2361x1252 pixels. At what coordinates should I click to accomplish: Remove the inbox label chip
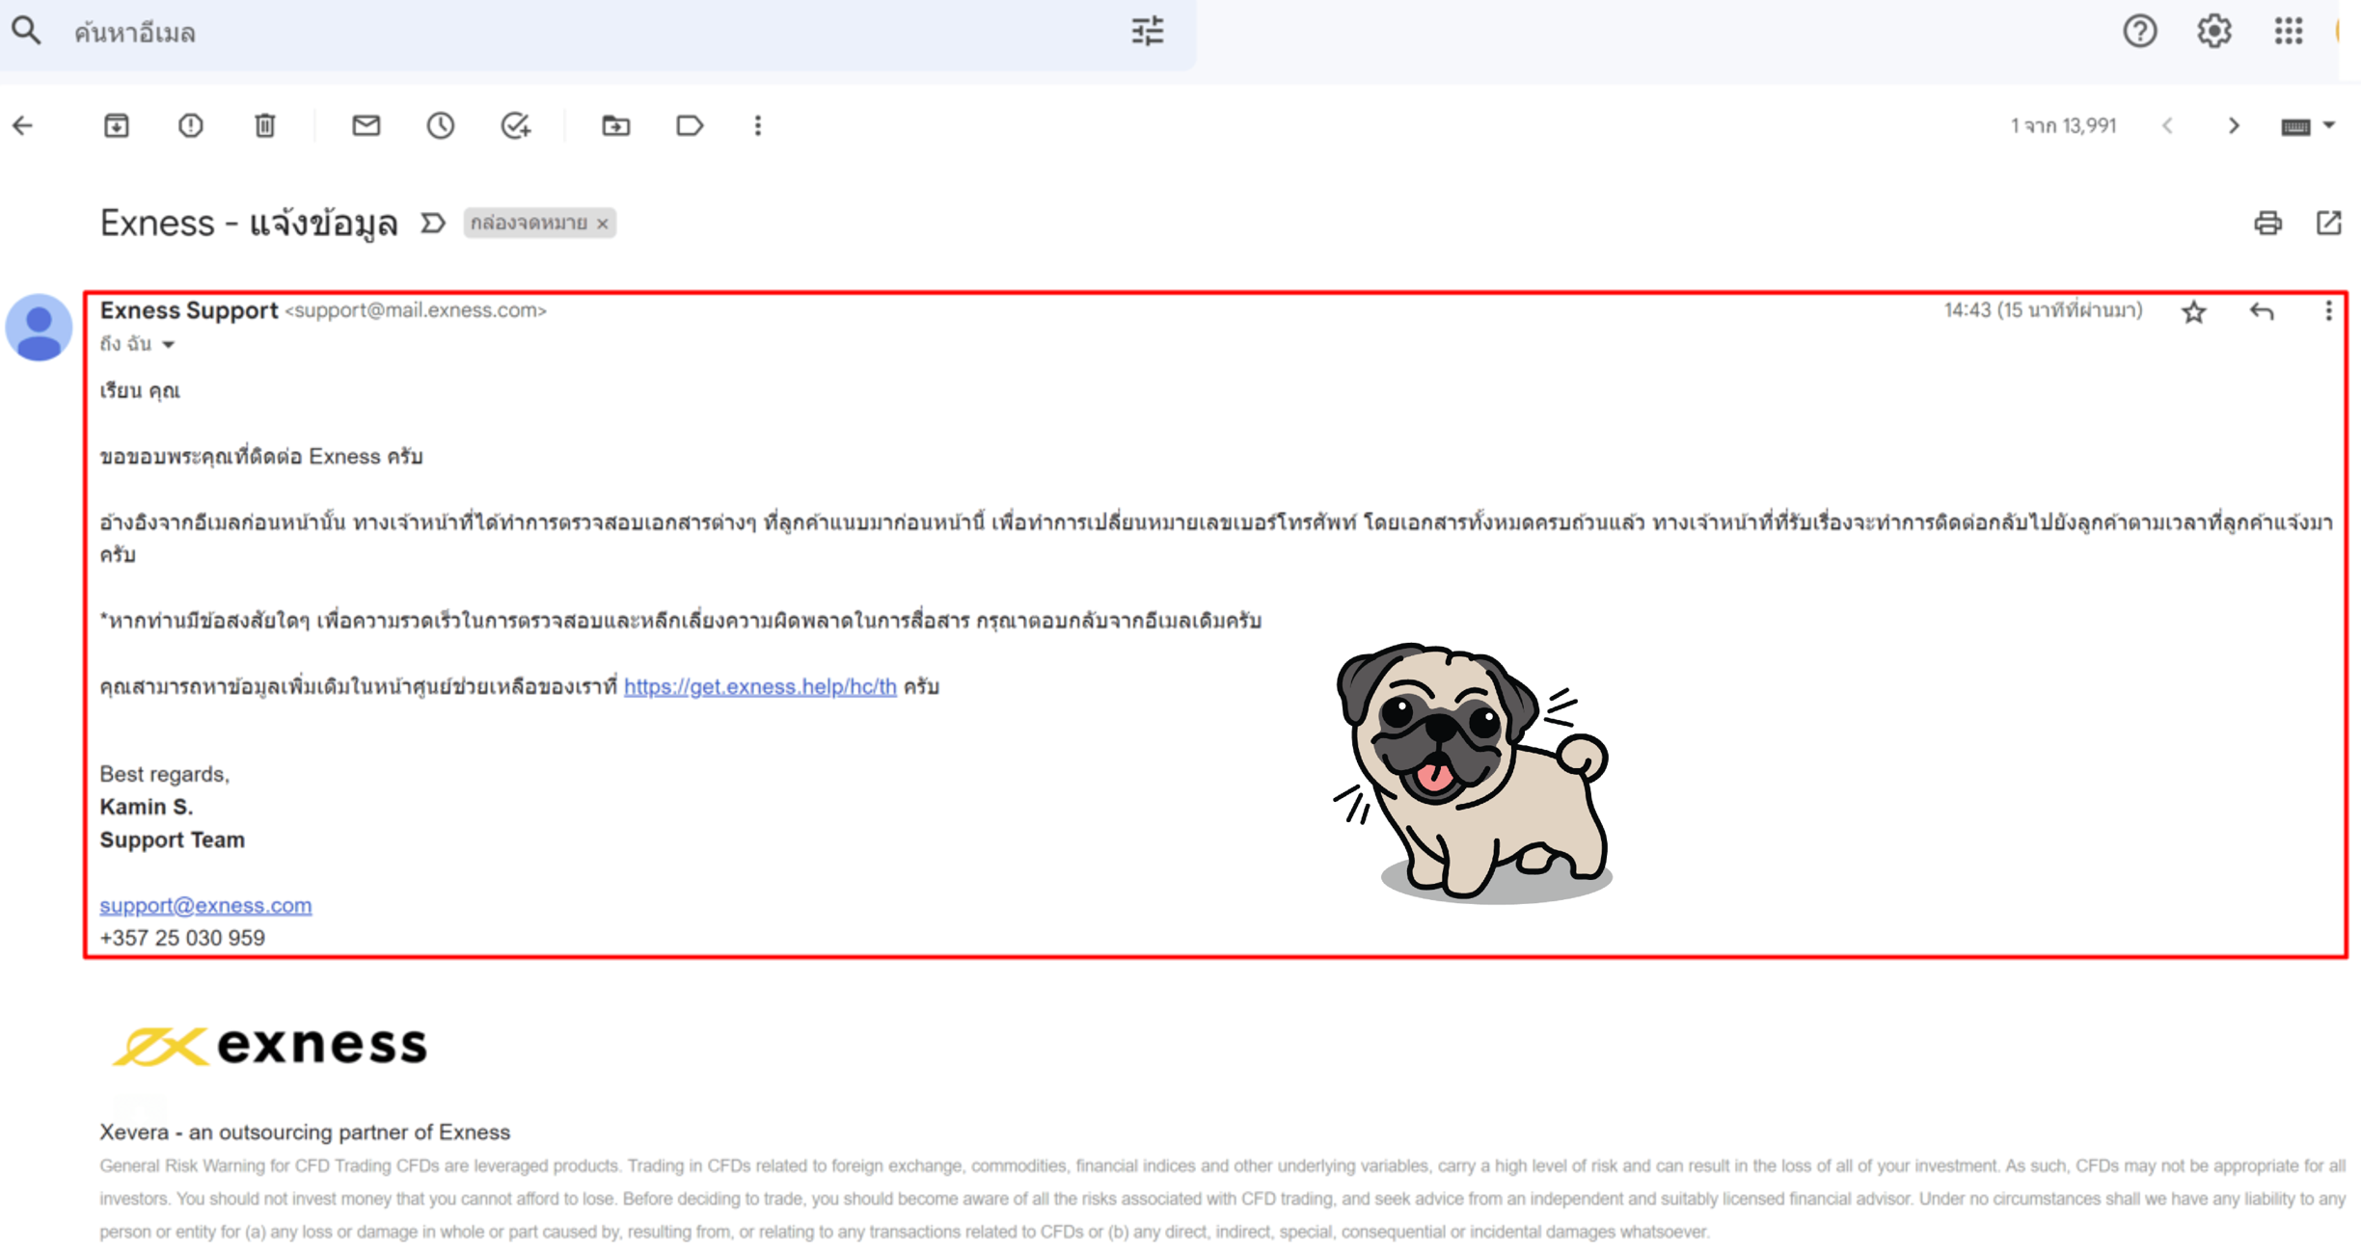coord(603,224)
